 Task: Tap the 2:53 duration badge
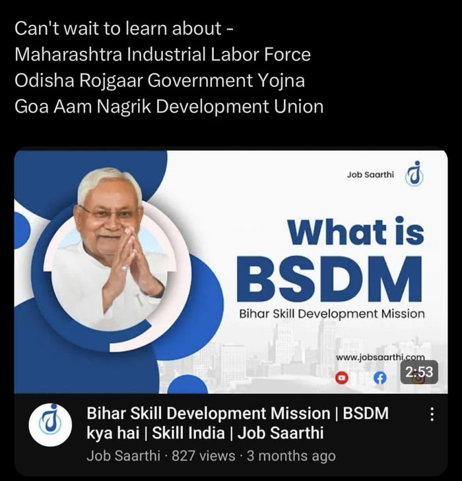coord(419,372)
